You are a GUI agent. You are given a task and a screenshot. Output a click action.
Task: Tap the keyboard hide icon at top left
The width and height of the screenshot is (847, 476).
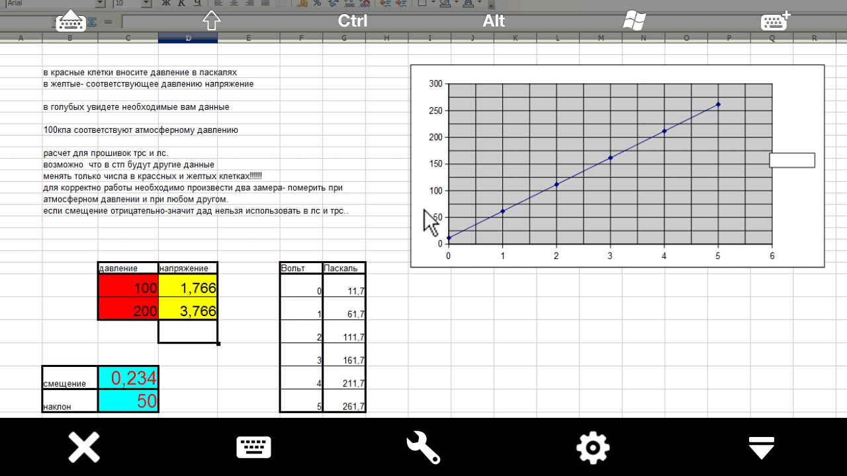point(70,20)
